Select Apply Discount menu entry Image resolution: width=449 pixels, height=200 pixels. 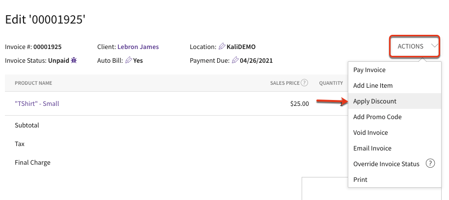(375, 101)
